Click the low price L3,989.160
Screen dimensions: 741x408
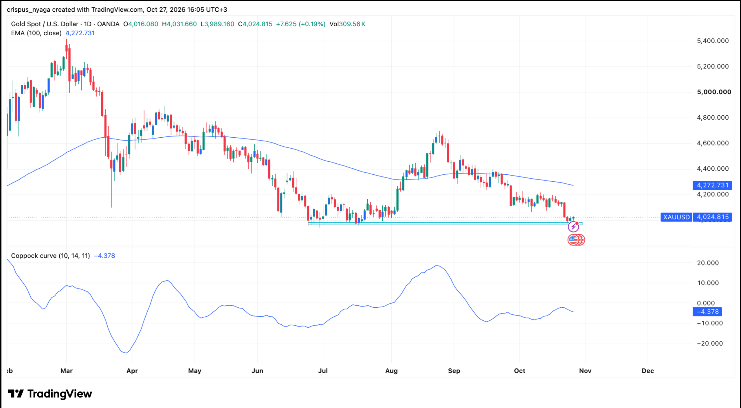point(217,24)
